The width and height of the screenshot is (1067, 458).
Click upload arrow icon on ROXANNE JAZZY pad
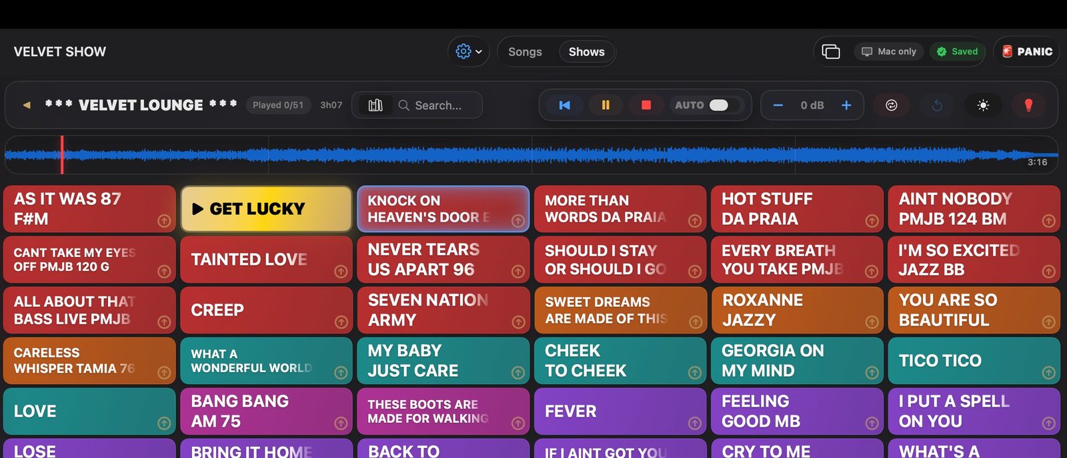pos(872,322)
